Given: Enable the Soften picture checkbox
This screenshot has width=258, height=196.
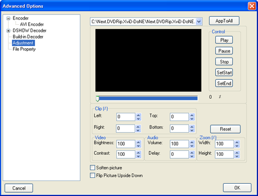Looking at the screenshot, I should tap(92, 168).
